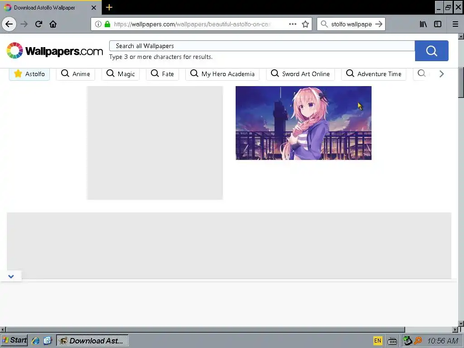
Task: Click the EN language indicator
Action: [377, 341]
